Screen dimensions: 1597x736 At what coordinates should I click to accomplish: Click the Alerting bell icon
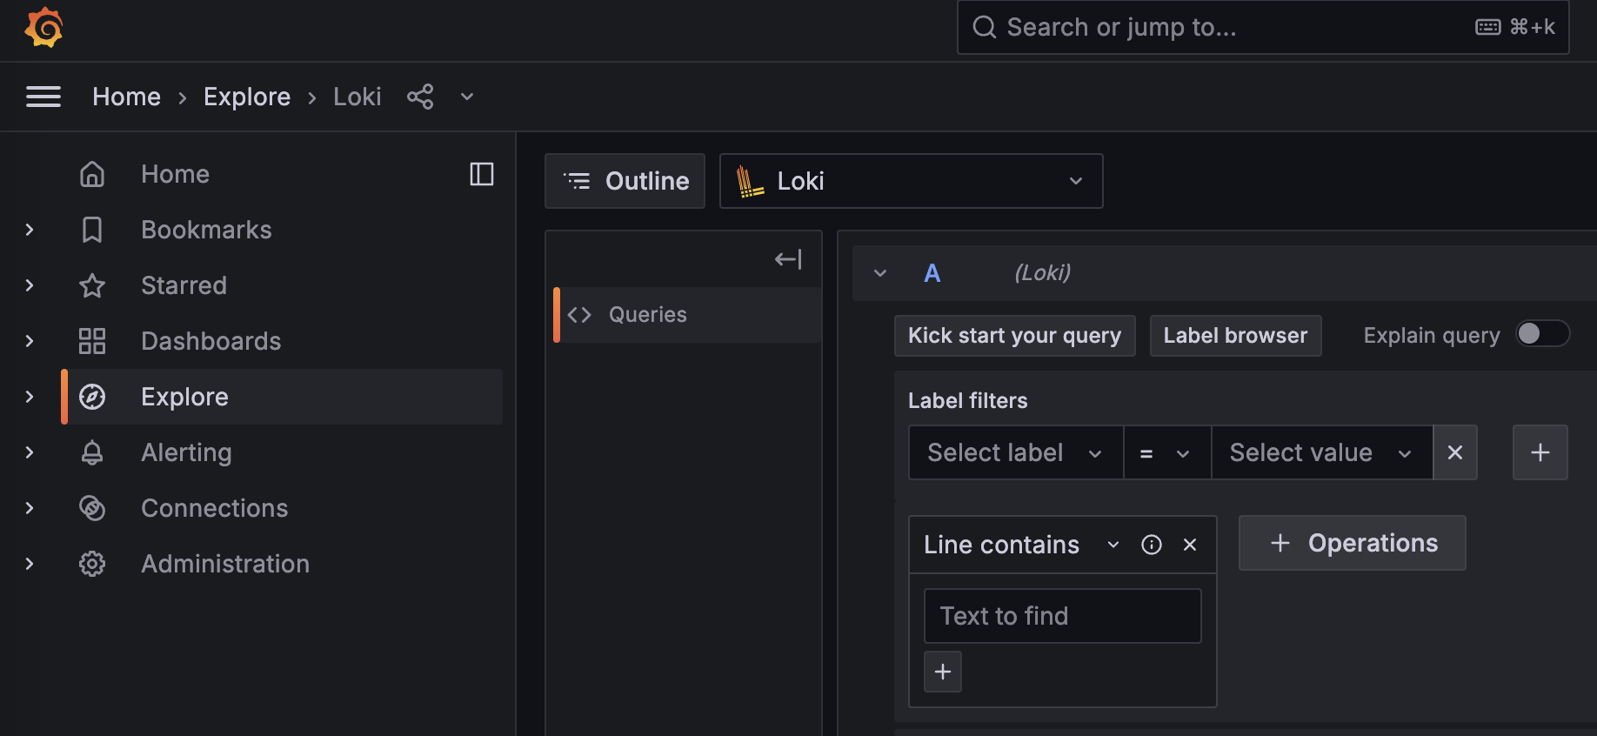pyautogui.click(x=92, y=452)
